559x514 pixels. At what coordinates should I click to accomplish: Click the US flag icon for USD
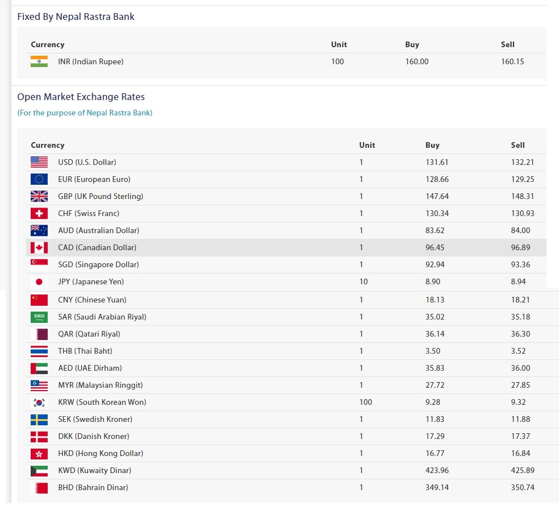pyautogui.click(x=39, y=162)
